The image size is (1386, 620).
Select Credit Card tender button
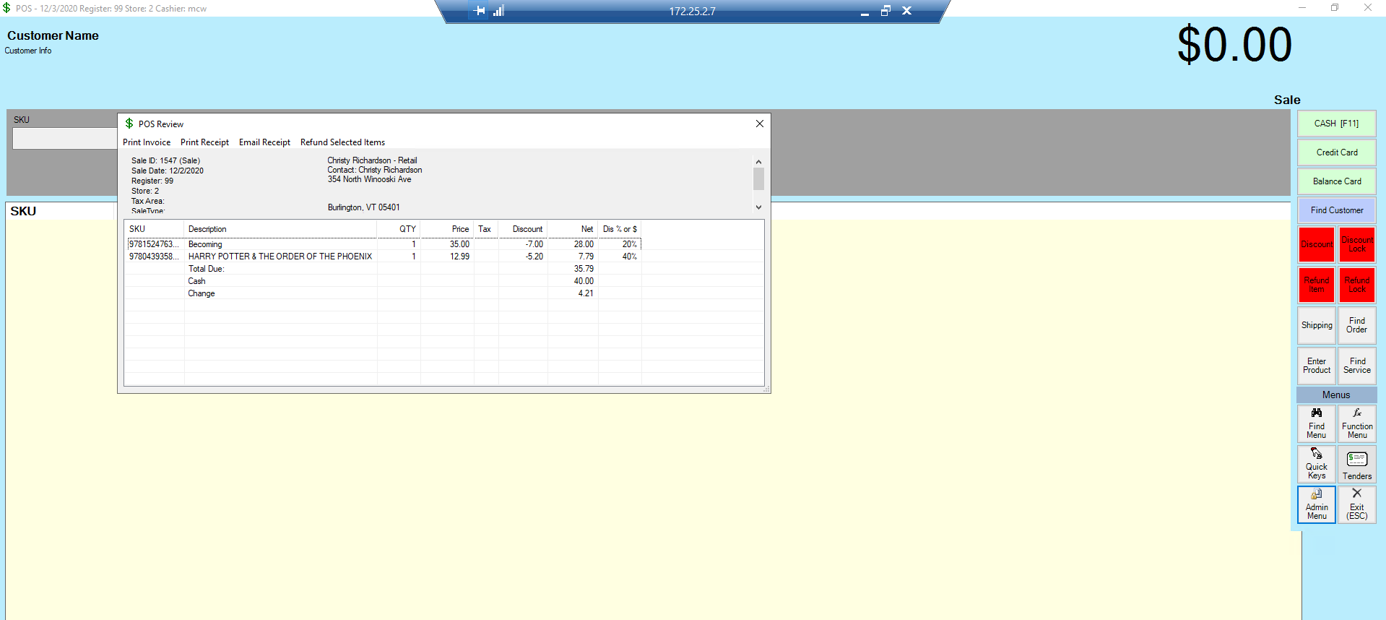(x=1336, y=152)
